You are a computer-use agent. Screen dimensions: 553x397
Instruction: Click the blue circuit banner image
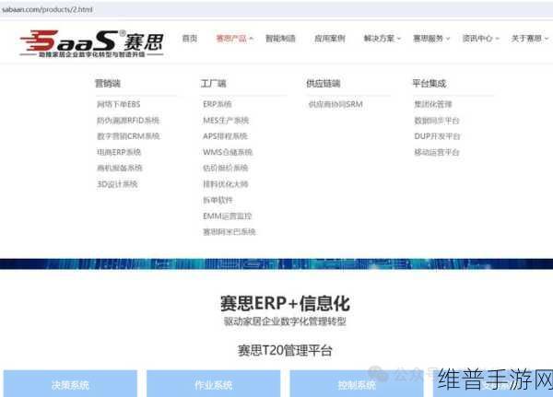pyautogui.click(x=276, y=263)
